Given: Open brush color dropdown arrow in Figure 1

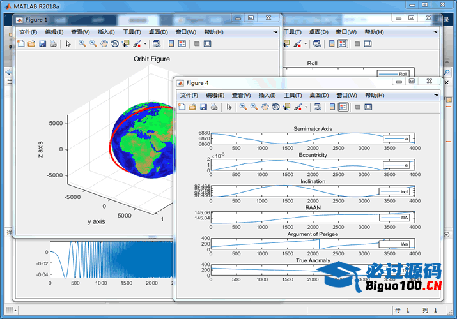Looking at the screenshot, I should (145, 44).
